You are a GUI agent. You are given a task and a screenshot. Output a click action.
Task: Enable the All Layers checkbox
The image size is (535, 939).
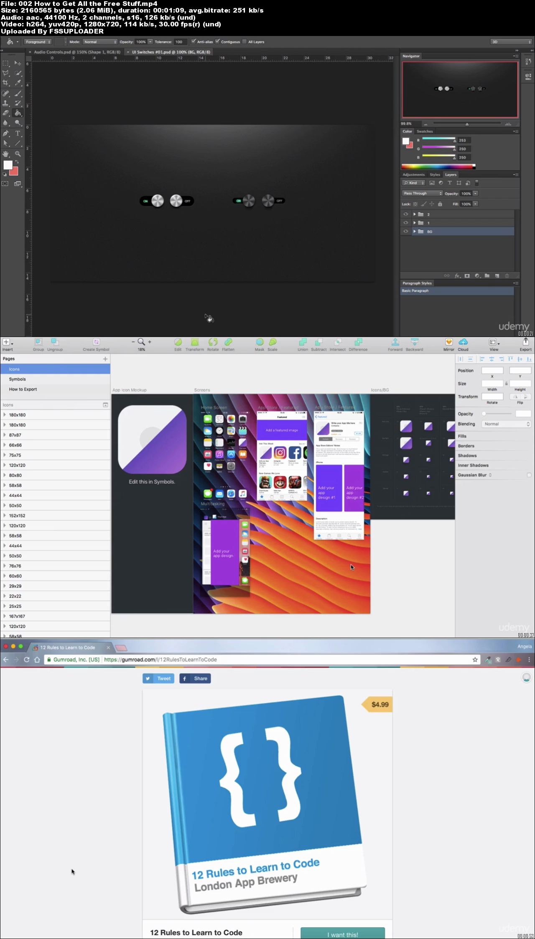point(245,41)
